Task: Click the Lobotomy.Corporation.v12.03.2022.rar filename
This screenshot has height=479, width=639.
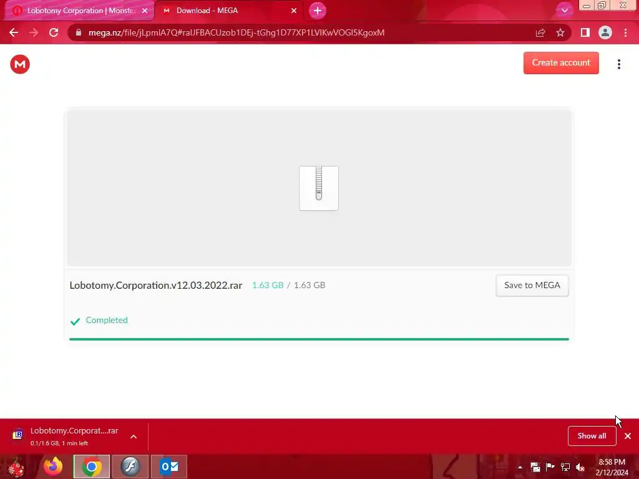Action: [x=155, y=285]
